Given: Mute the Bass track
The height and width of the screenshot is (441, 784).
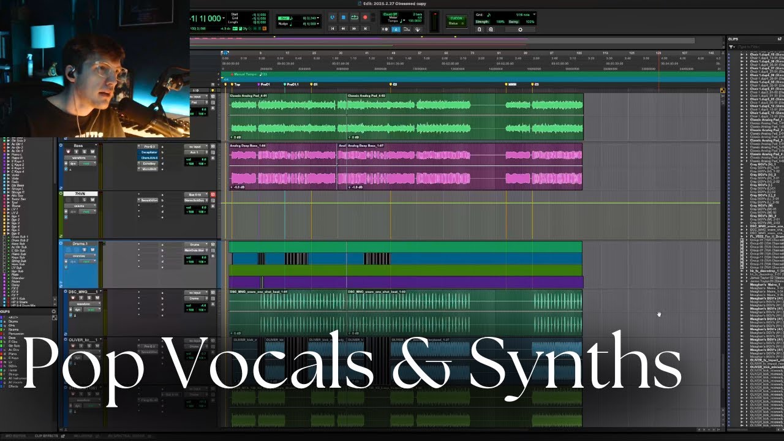Looking at the screenshot, I should pos(92,151).
